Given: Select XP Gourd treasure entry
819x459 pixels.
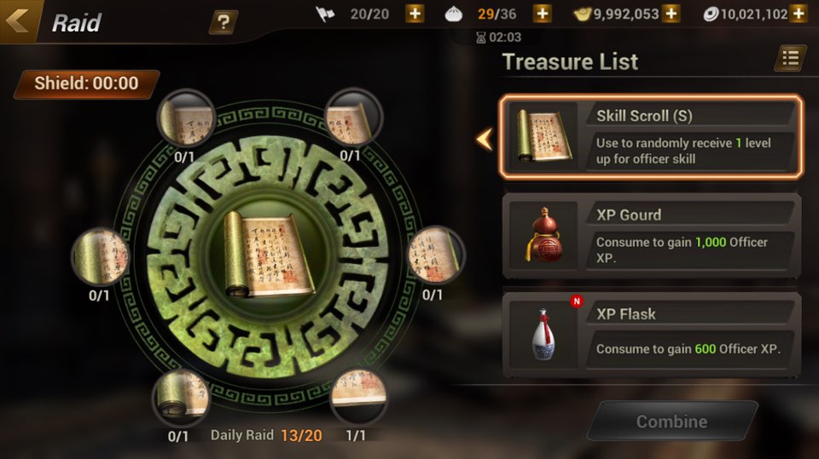Looking at the screenshot, I should [x=651, y=236].
